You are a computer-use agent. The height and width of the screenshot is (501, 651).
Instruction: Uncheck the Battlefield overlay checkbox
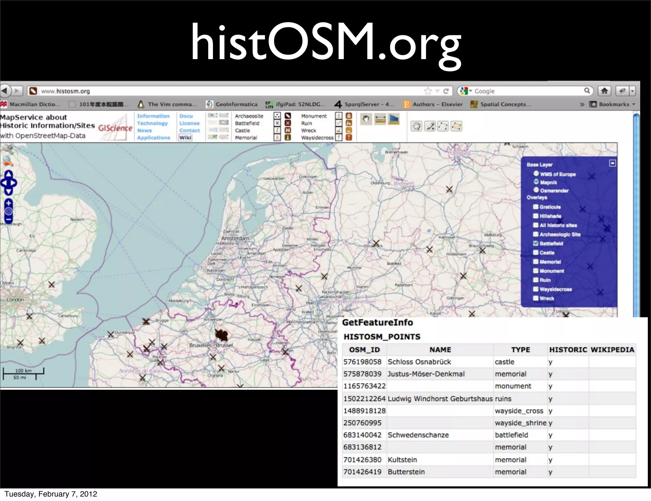[x=536, y=243]
